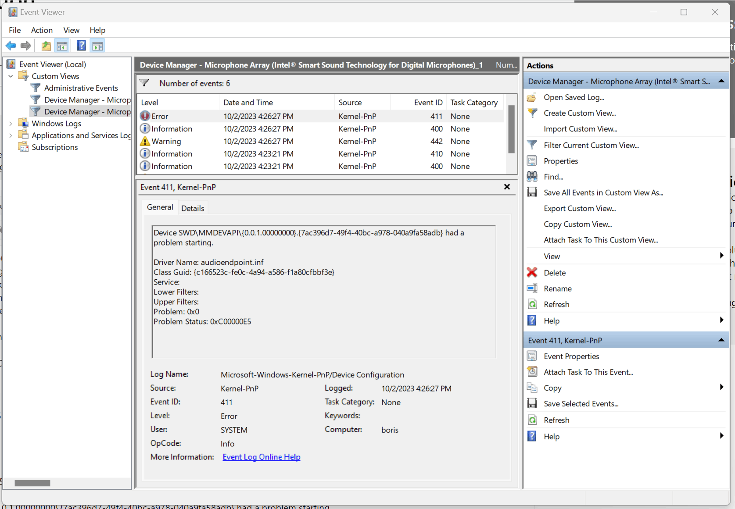Viewport: 735px width, 509px height.
Task: Sort by the Level column header
Action: coord(178,102)
